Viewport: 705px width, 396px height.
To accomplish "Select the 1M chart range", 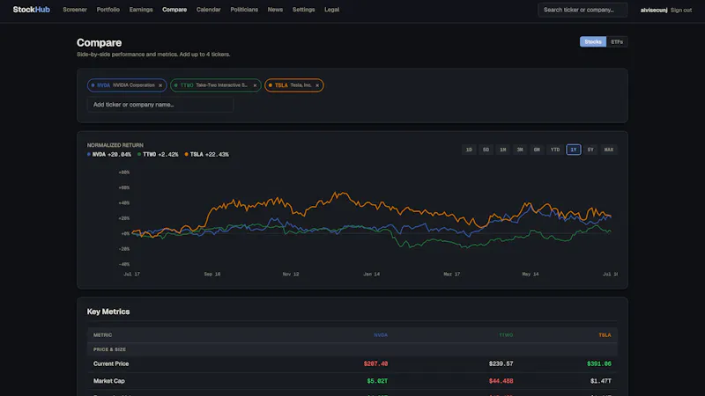I will (502, 150).
